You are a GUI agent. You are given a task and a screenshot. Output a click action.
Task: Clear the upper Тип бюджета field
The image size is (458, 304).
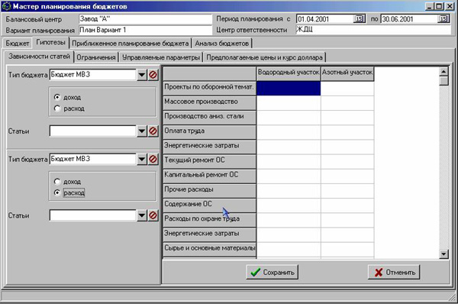(x=153, y=75)
